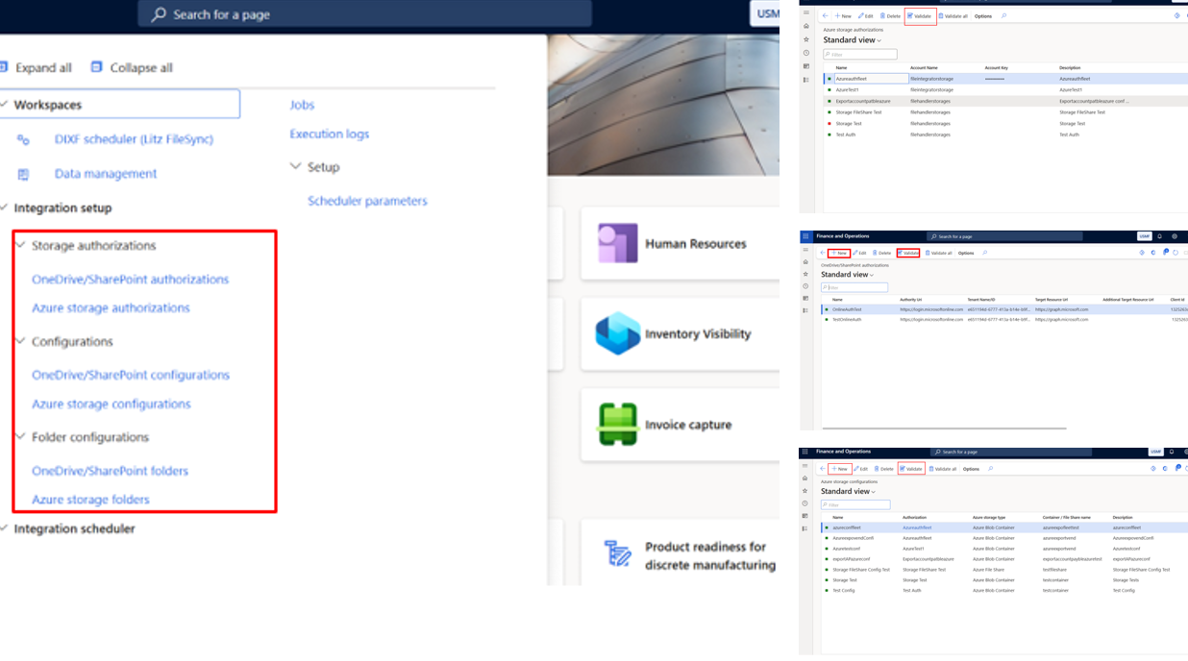1188x661 pixels.
Task: Click New on Azure storage configurations page
Action: tap(840, 469)
